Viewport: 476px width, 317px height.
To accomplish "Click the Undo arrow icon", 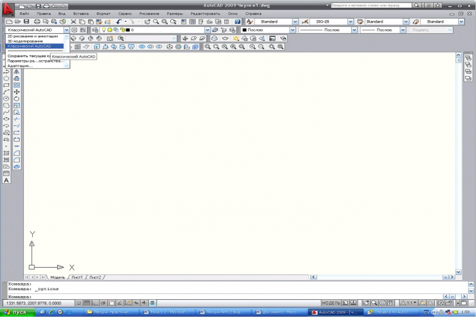I will tap(118, 21).
